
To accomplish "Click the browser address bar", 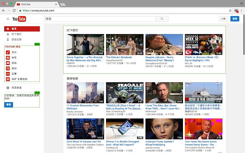I will coord(125,10).
